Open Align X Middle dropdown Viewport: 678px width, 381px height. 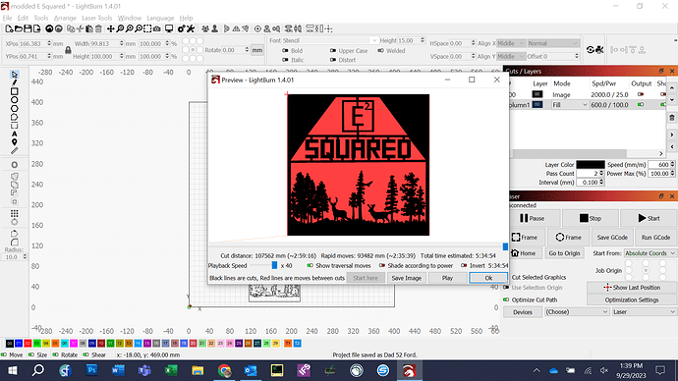click(511, 43)
